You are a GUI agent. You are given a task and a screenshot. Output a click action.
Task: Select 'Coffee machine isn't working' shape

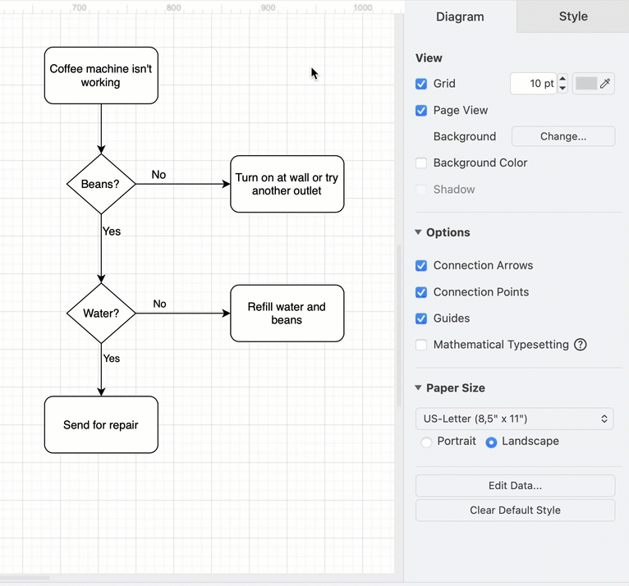101,76
